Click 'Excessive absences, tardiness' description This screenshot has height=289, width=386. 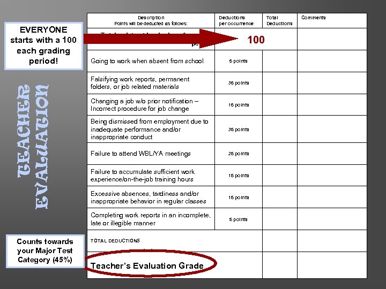[148, 197]
